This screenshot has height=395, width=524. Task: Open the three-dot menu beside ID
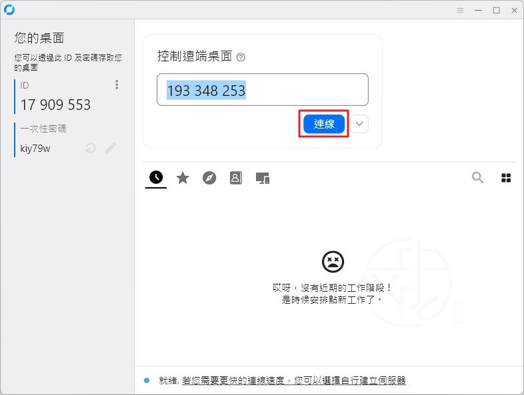click(117, 85)
